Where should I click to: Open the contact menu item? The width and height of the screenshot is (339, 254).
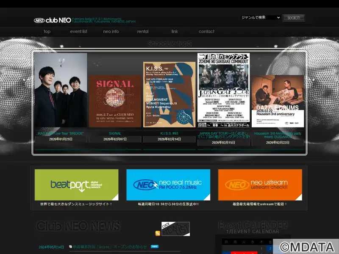point(206,31)
